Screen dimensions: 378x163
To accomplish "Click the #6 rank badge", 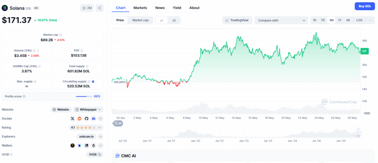I will pos(36,8).
